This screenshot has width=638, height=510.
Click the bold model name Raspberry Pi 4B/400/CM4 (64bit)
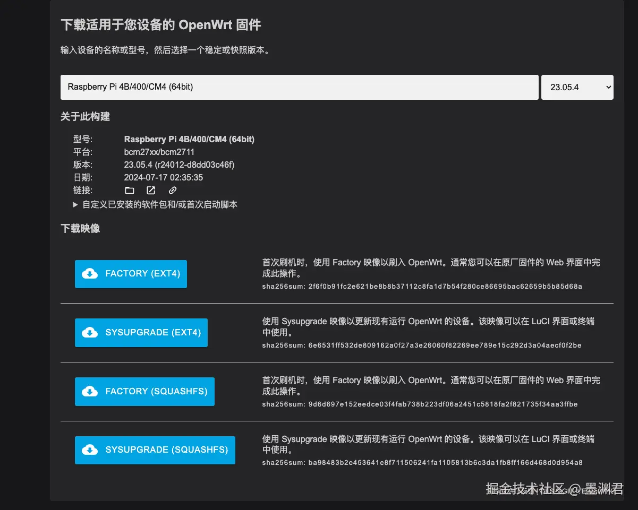pyautogui.click(x=189, y=140)
